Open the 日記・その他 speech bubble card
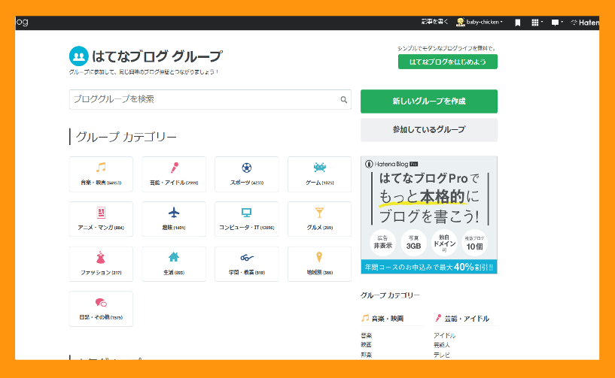 [101, 309]
